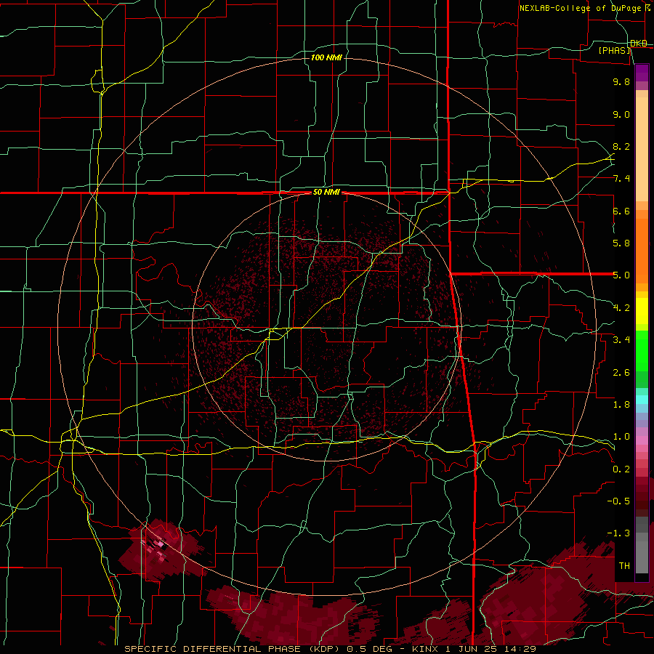Click the -0.5 legend value
654x654 pixels.
click(618, 501)
